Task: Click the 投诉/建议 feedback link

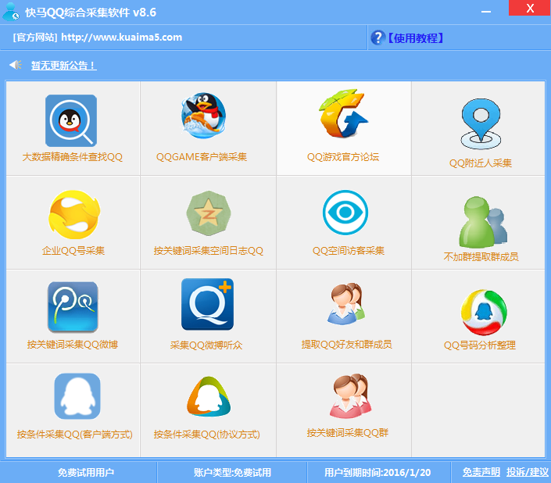Action: (528, 472)
